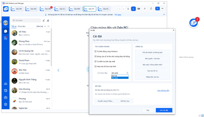The height and width of the screenshot is (117, 204).
Task: Open conversation with Phong Phan
Action: coord(31,43)
